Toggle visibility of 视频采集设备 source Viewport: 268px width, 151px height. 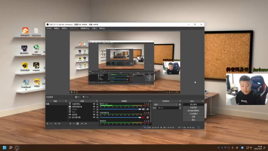pyautogui.click(x=94, y=107)
